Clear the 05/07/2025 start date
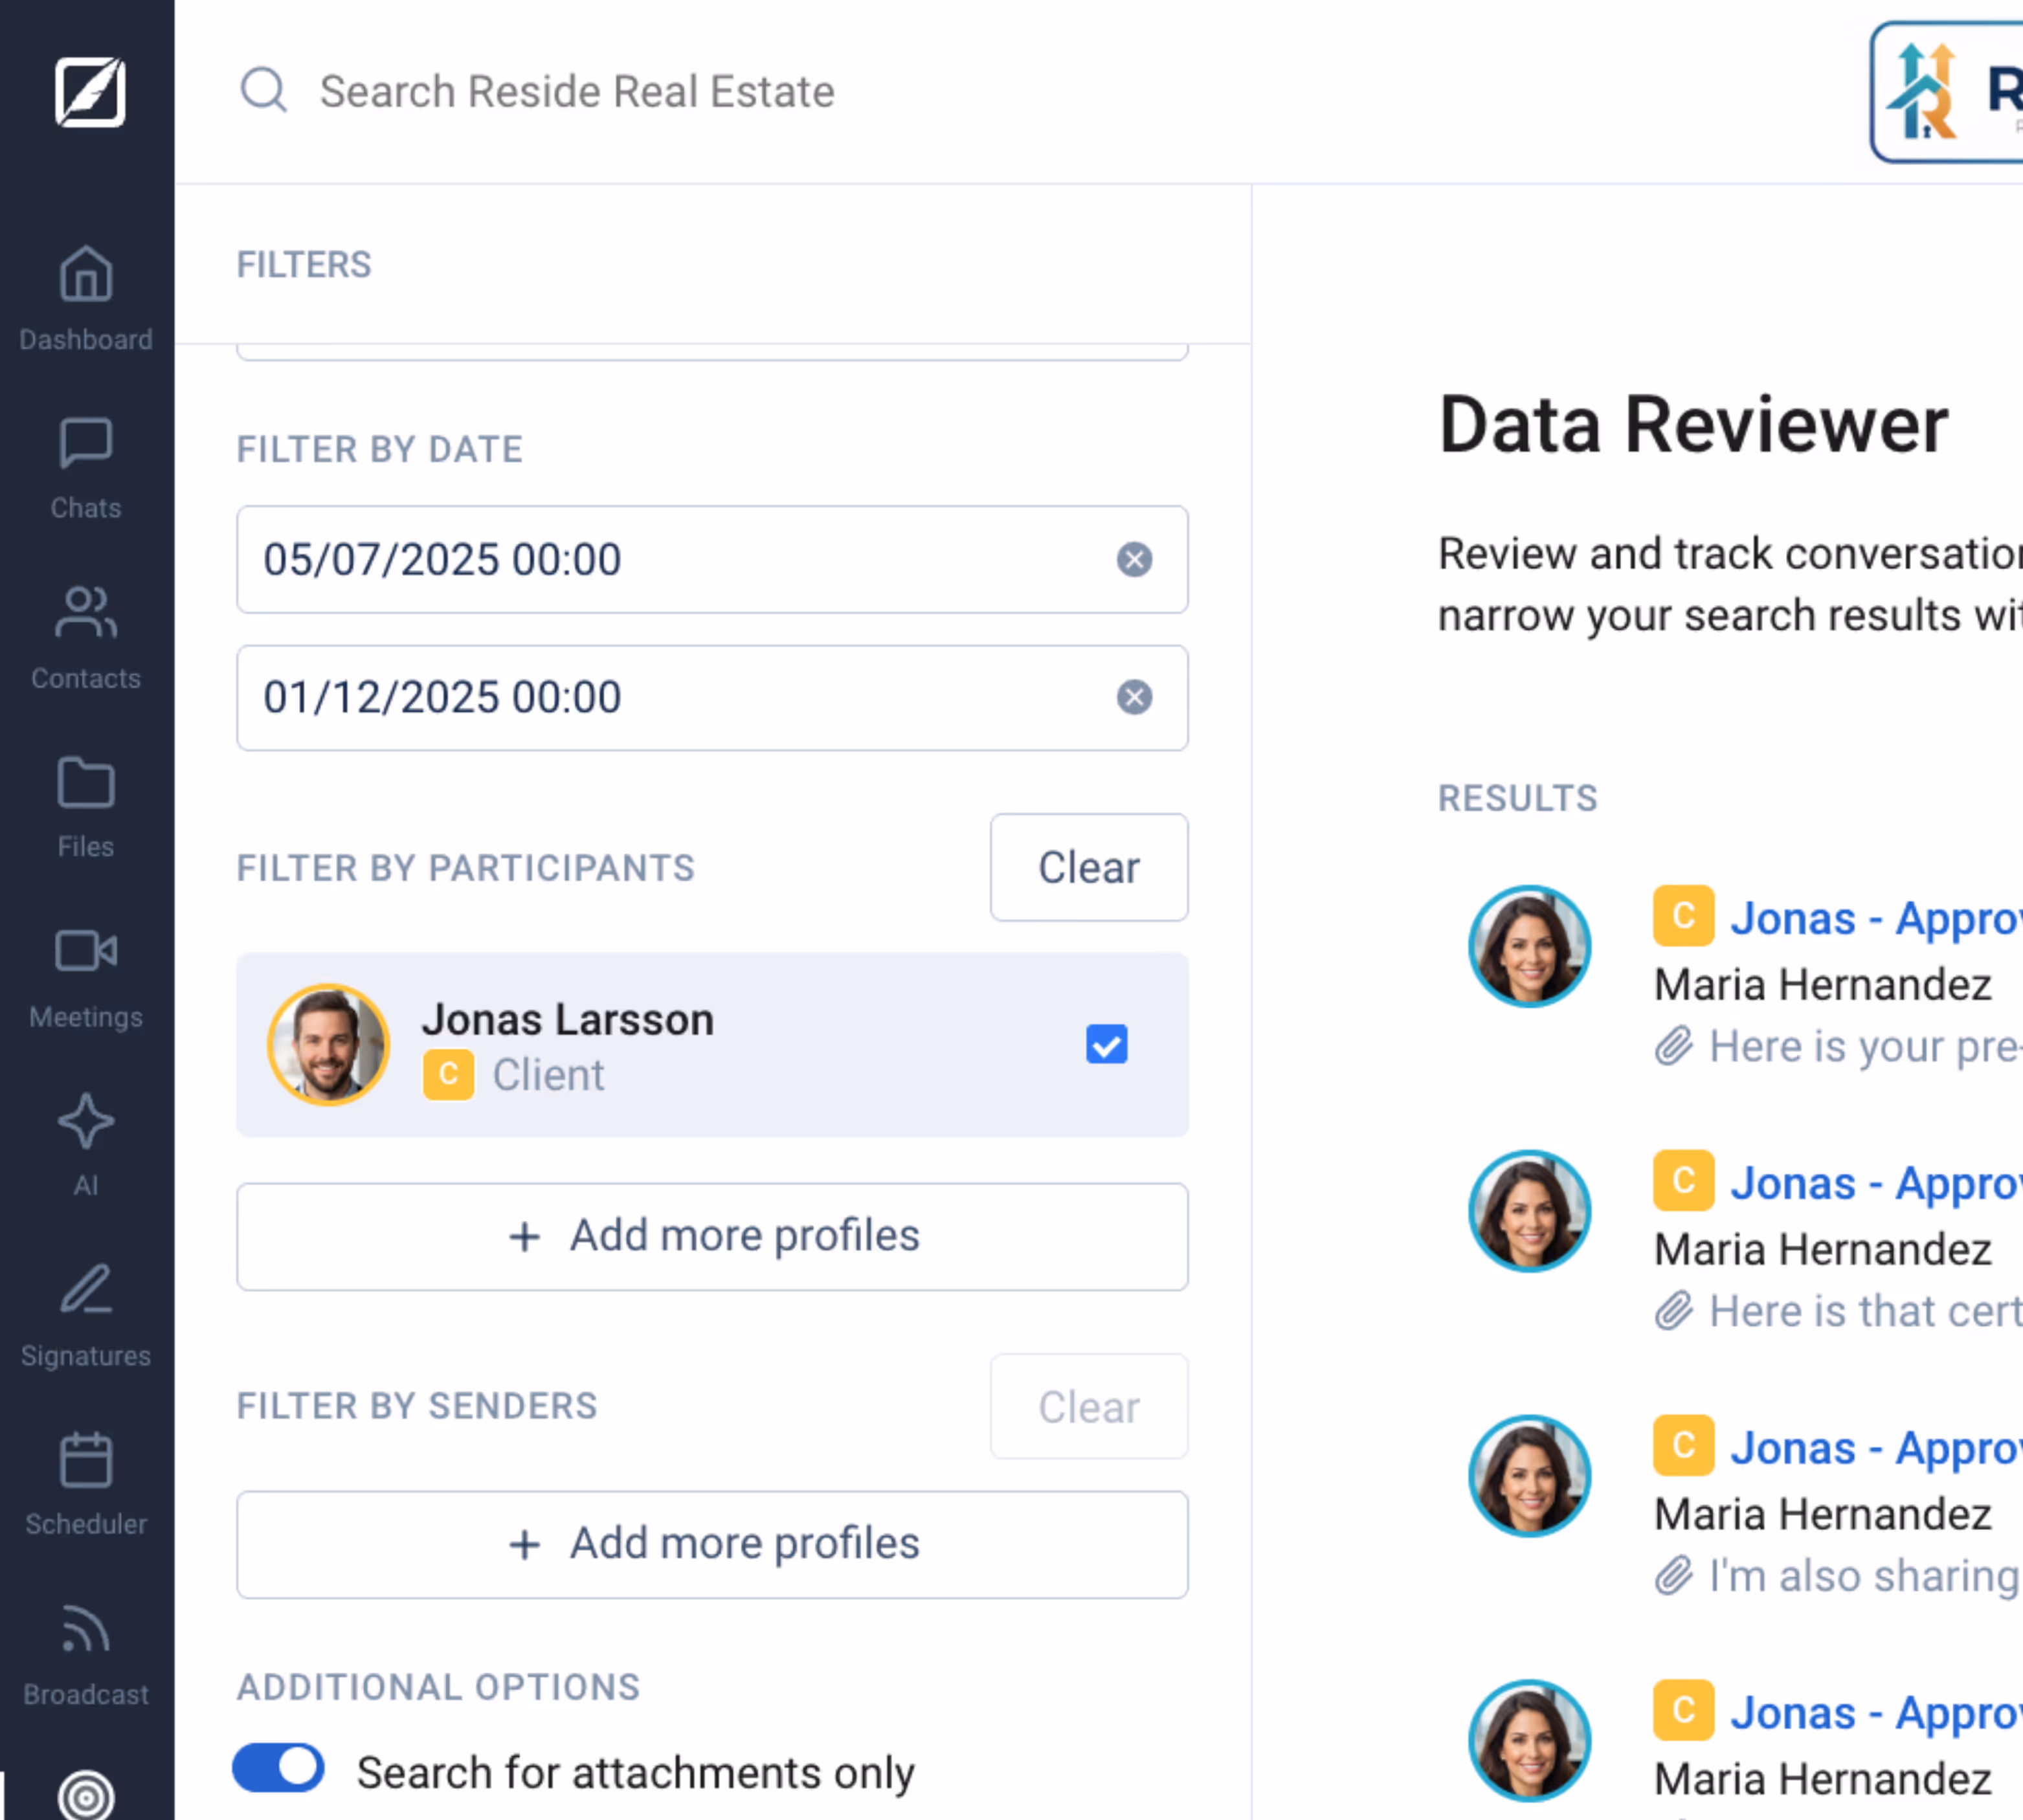2023x1820 pixels. 1133,559
